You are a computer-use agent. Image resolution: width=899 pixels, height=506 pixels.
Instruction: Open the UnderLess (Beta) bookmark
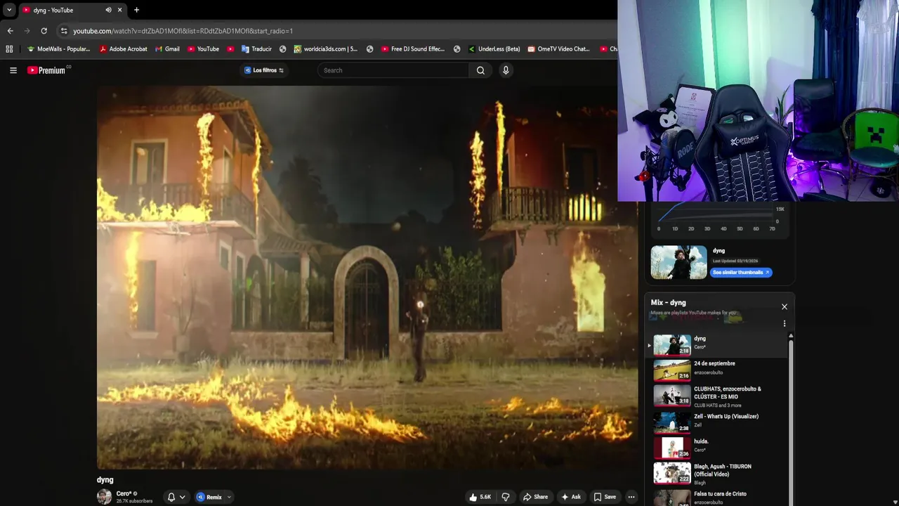(x=494, y=49)
